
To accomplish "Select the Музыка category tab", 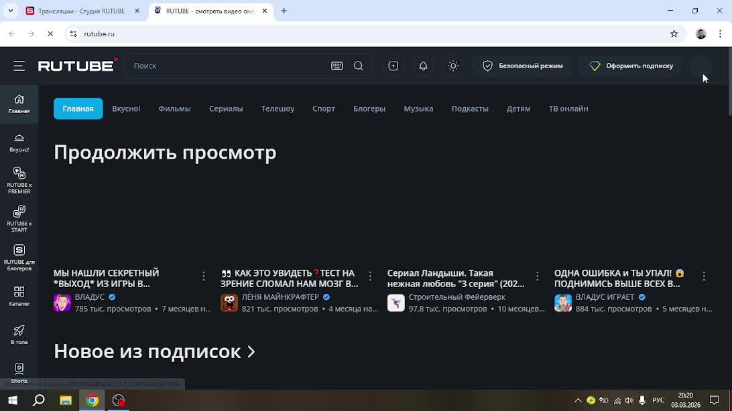I will click(x=418, y=108).
